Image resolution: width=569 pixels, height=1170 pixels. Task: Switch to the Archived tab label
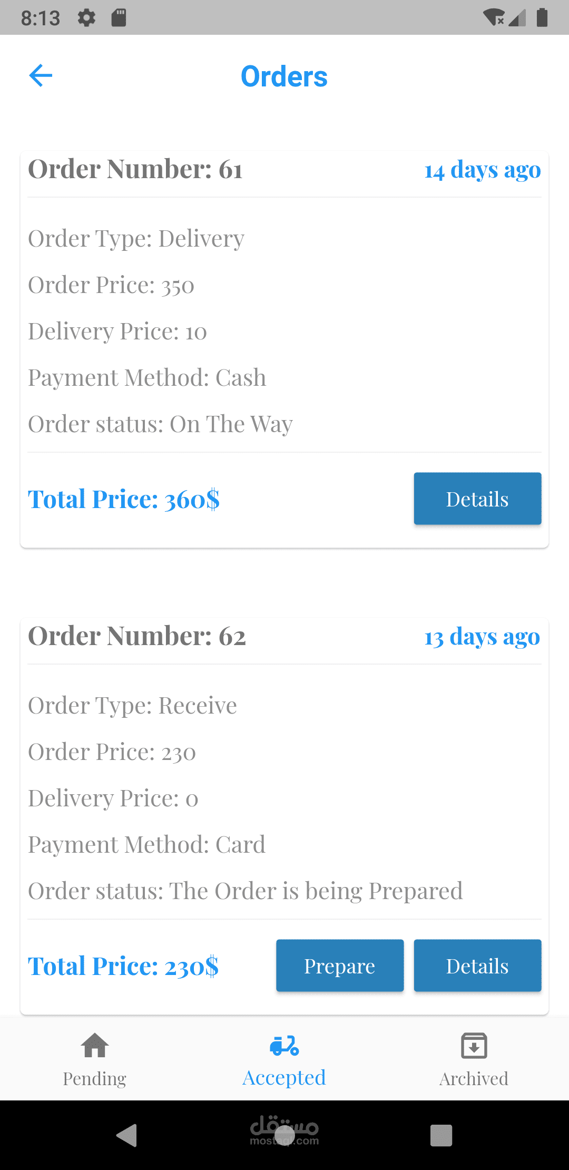pos(474,1079)
